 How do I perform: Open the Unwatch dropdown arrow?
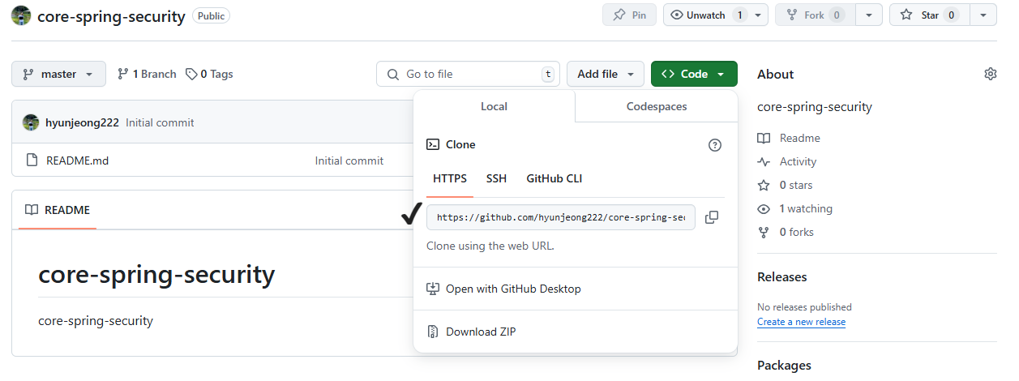pyautogui.click(x=758, y=15)
